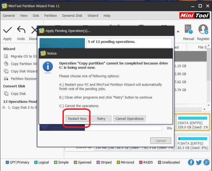This screenshot has width=212, height=171.
Task: Click the MiniTool app icon in title bar
Action: click(x=4, y=6)
